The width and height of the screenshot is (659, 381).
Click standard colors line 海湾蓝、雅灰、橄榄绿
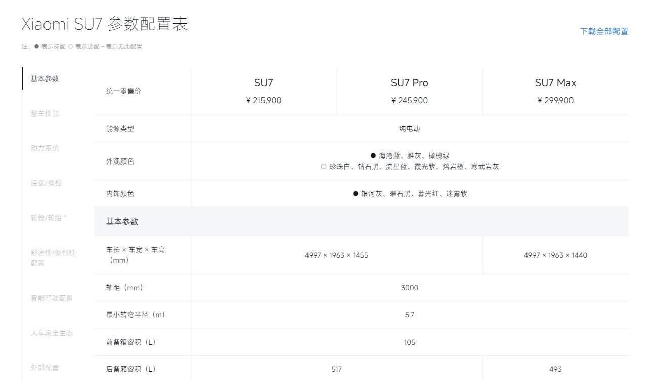[x=410, y=156]
